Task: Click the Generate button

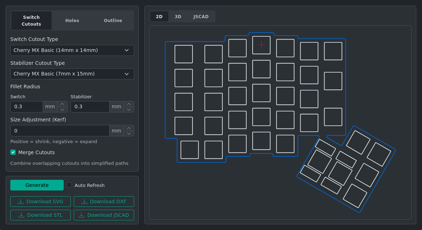Action: [x=37, y=185]
